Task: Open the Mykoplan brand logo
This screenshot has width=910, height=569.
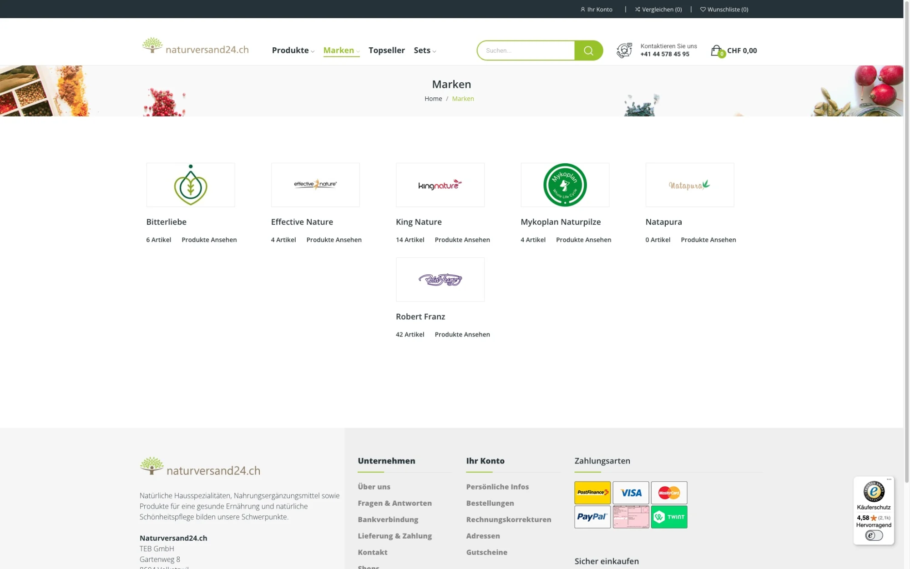Action: (x=565, y=185)
